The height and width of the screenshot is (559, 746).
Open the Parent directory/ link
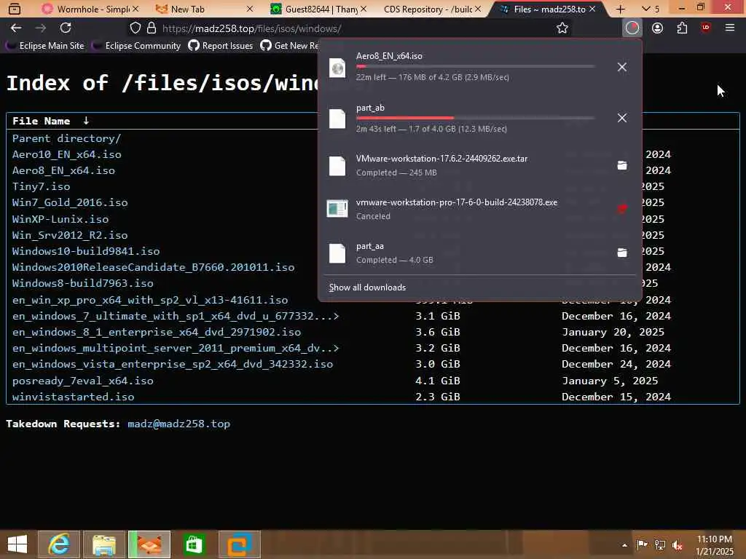pos(66,138)
